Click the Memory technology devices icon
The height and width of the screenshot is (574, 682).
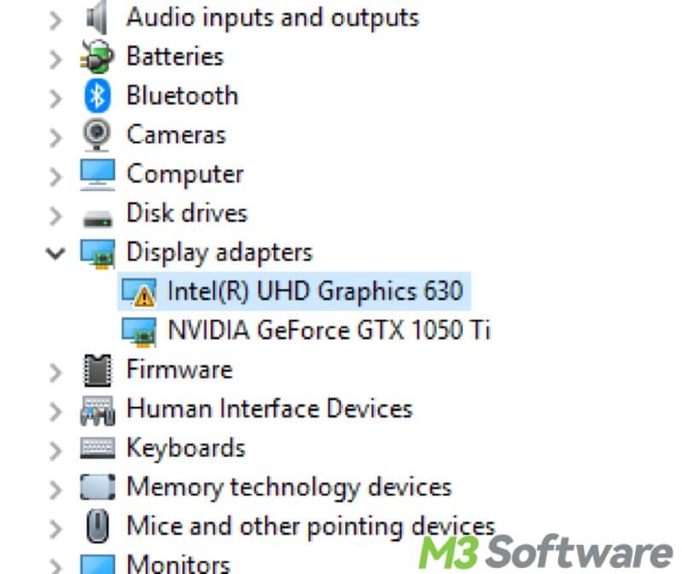pyautogui.click(x=97, y=487)
